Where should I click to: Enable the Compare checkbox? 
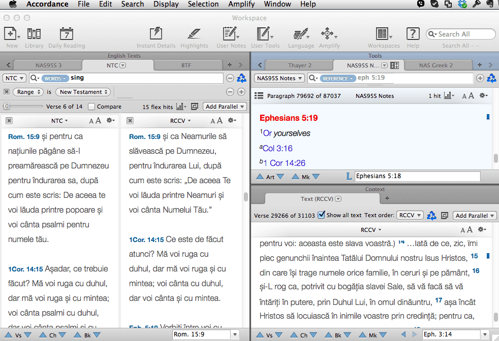point(91,107)
